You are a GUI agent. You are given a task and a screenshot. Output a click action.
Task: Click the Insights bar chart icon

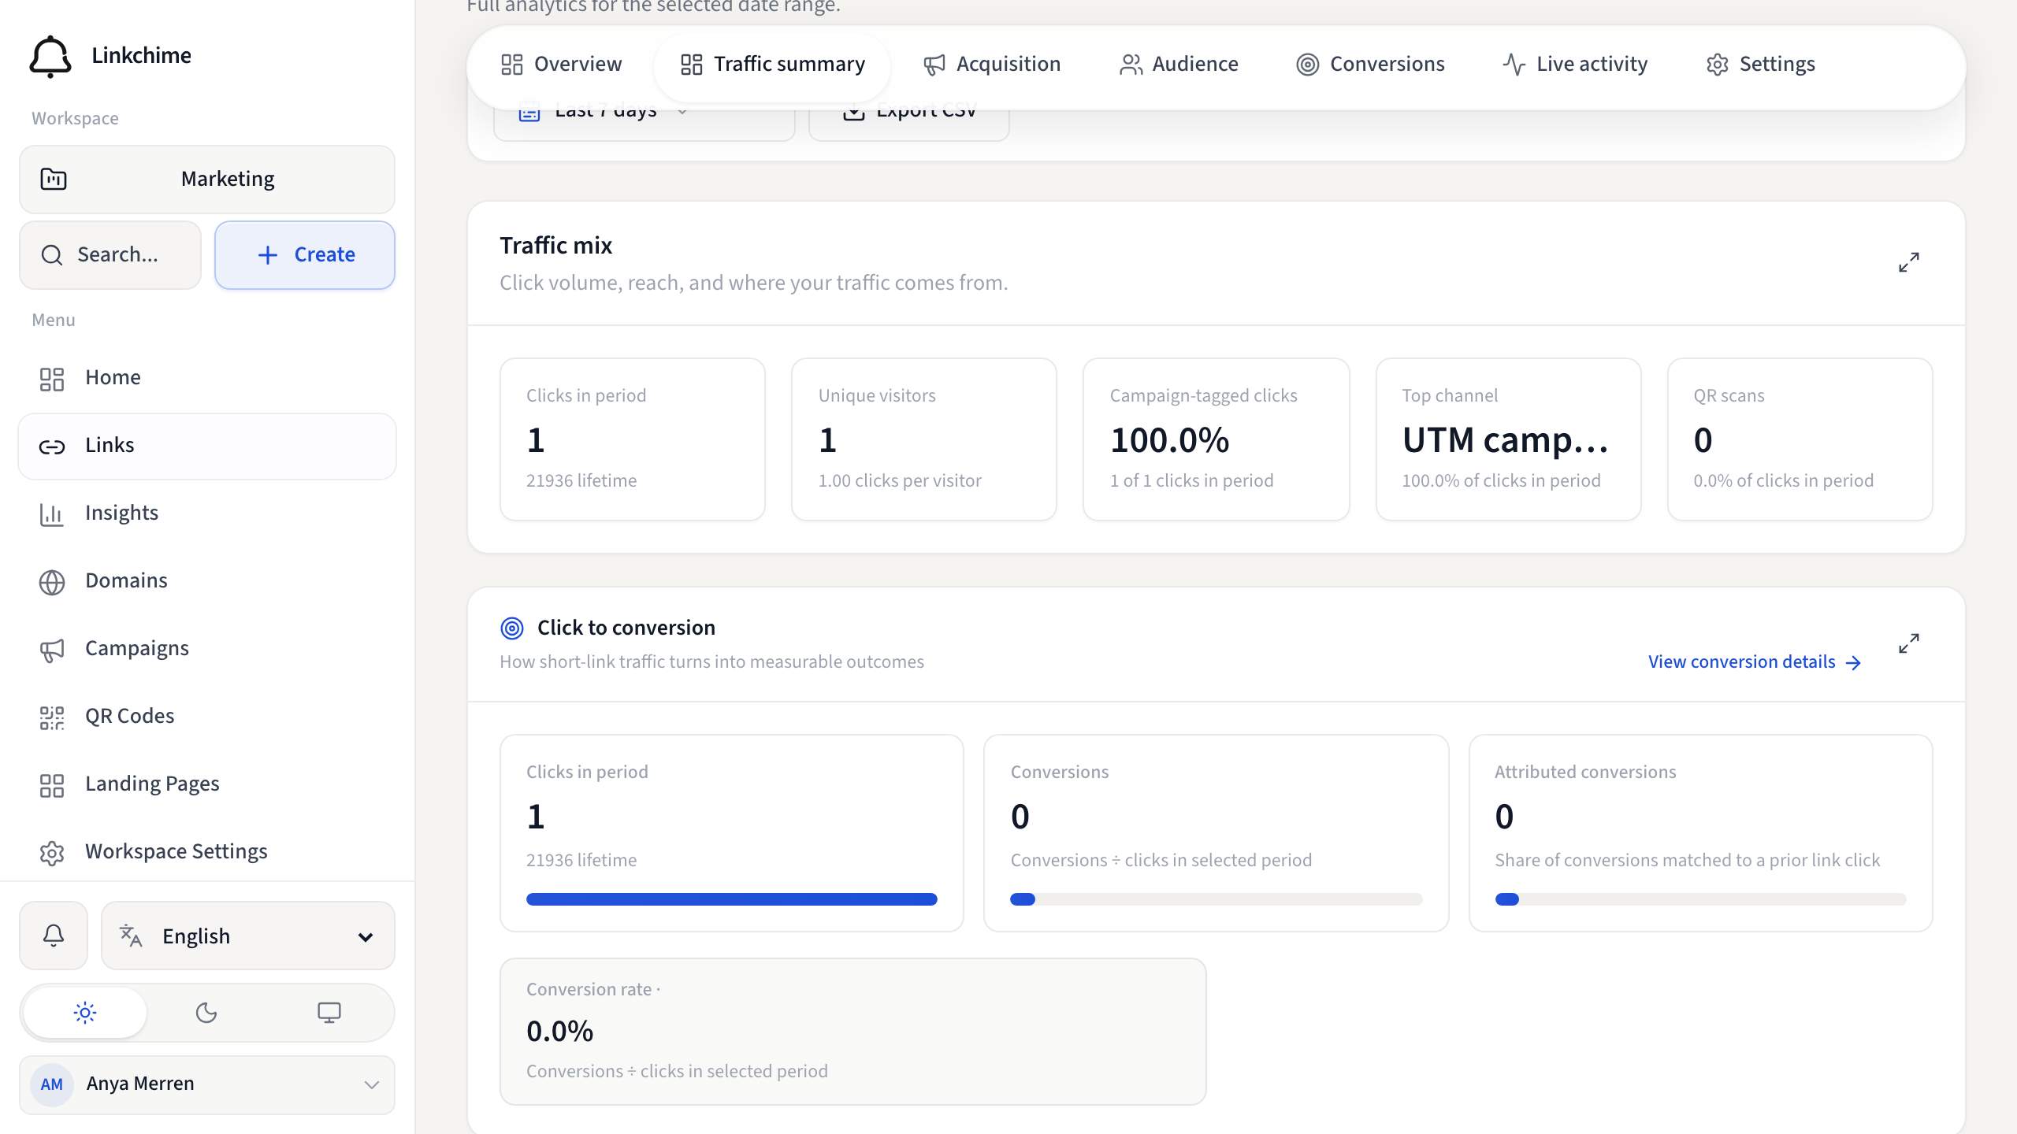[52, 514]
